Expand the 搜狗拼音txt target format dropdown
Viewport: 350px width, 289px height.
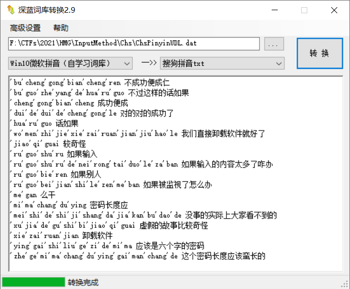[x=222, y=63]
